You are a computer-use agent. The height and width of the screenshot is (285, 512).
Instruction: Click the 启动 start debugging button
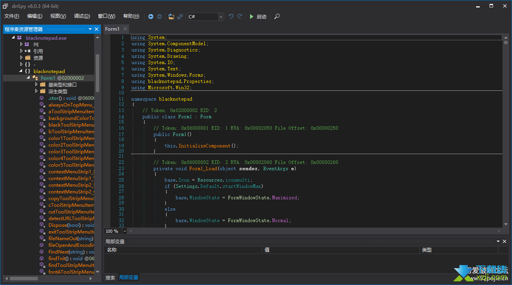tap(258, 17)
